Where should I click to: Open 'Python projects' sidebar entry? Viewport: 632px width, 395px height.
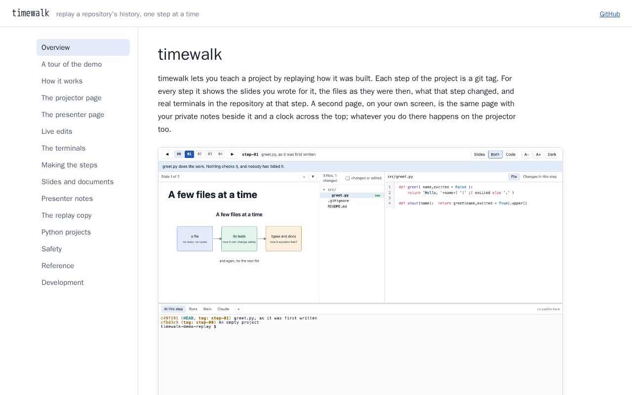click(x=83, y=232)
